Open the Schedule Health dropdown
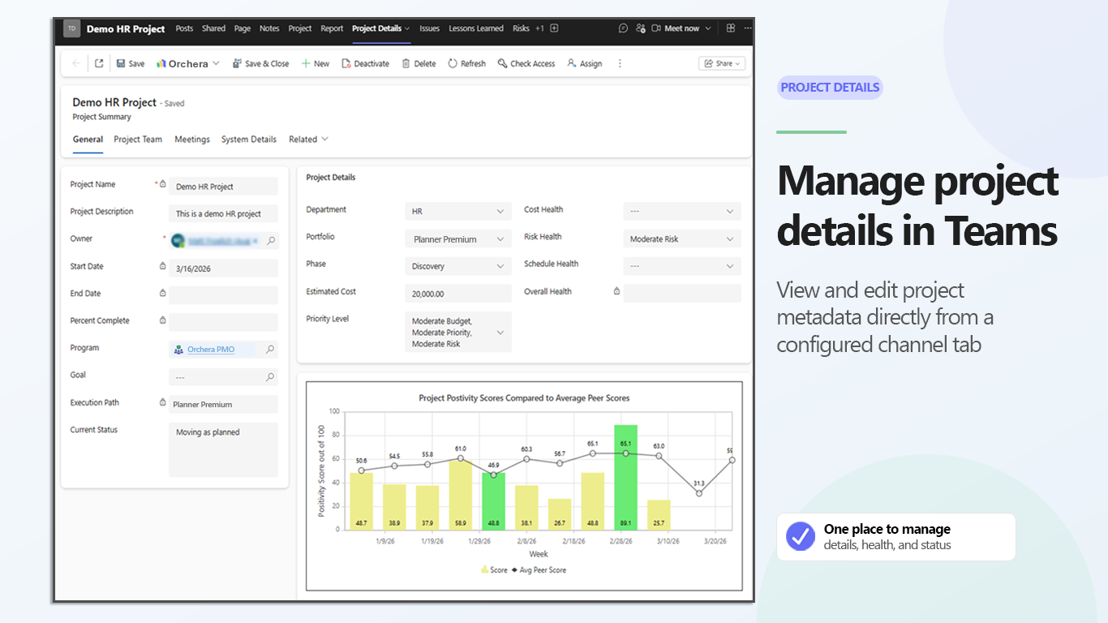Screen dimensions: 1108x623 (682, 266)
